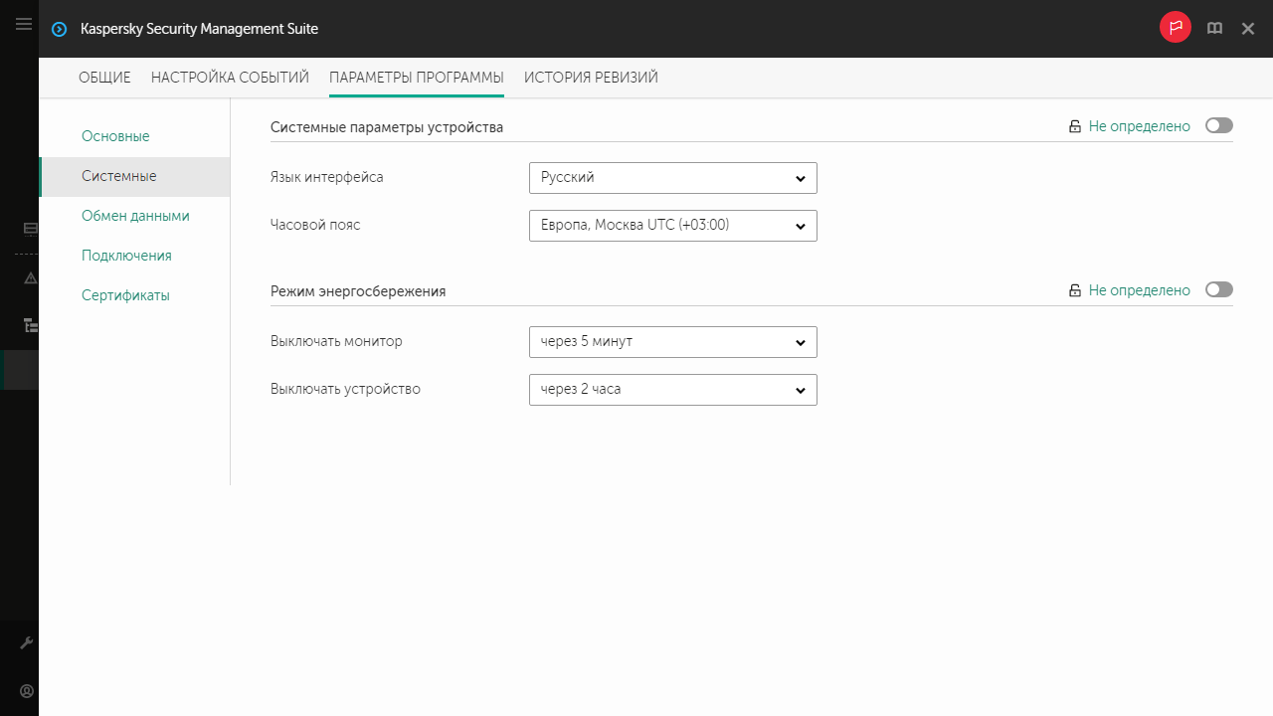This screenshot has height=716, width=1273.
Task: Expand the Язык интерфейса dropdown
Action: point(672,178)
